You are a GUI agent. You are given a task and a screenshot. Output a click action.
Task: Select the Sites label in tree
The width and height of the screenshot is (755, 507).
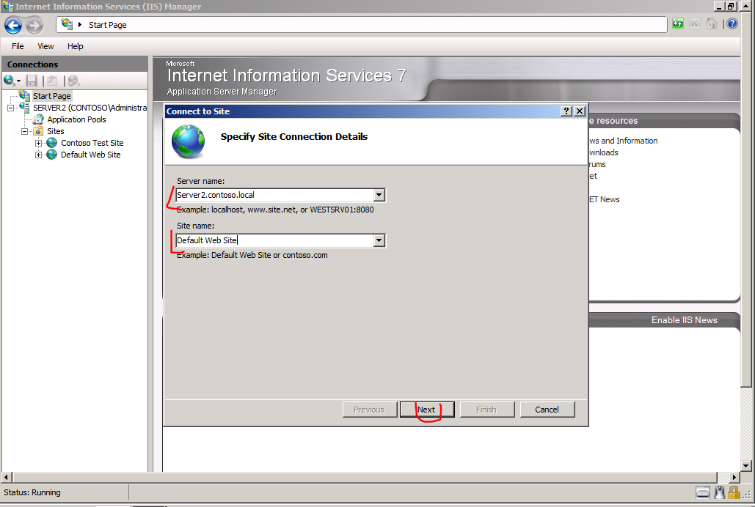(x=55, y=131)
